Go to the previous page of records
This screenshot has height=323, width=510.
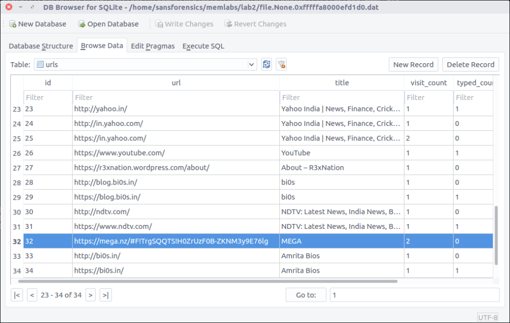click(x=32, y=295)
